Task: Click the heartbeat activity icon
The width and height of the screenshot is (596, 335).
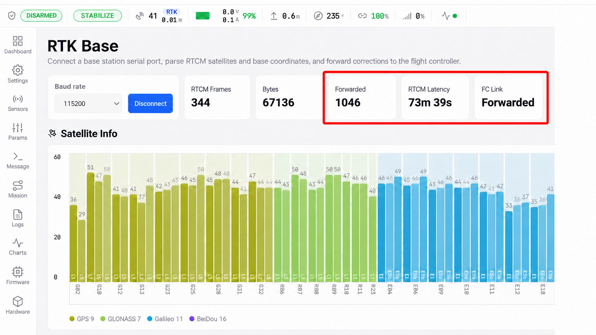Action: (x=446, y=16)
